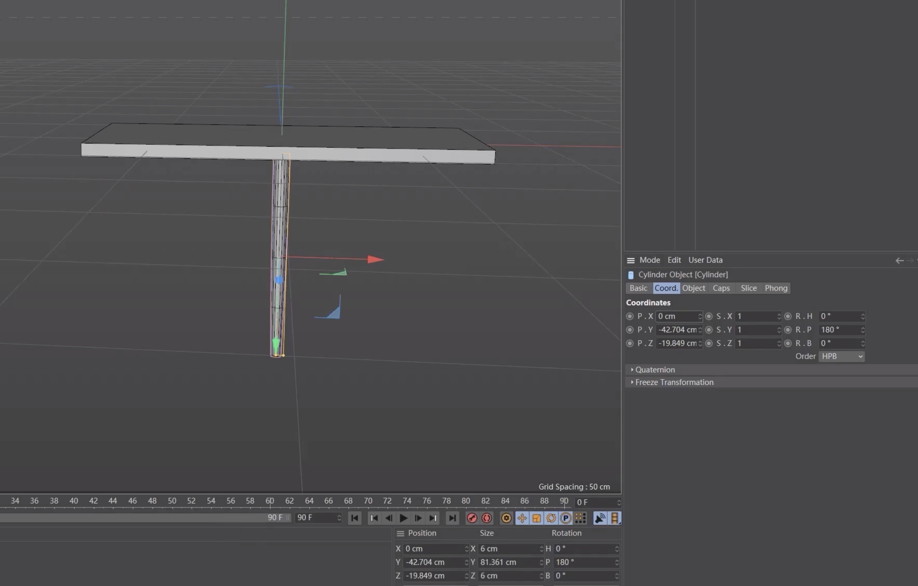
Task: Click the Cylinder object icon in Attributes
Action: click(631, 275)
